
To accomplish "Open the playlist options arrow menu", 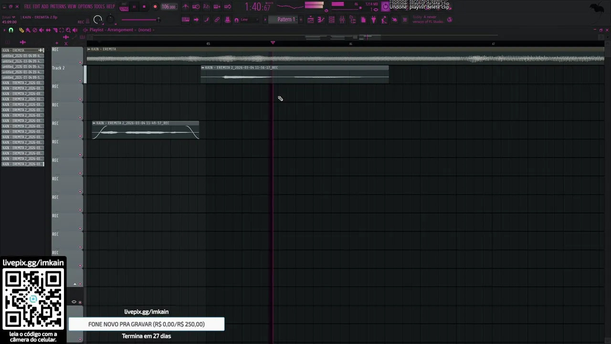I will coord(4,30).
